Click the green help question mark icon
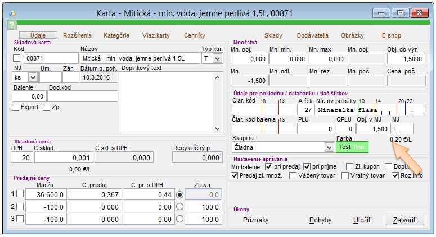 [11, 25]
